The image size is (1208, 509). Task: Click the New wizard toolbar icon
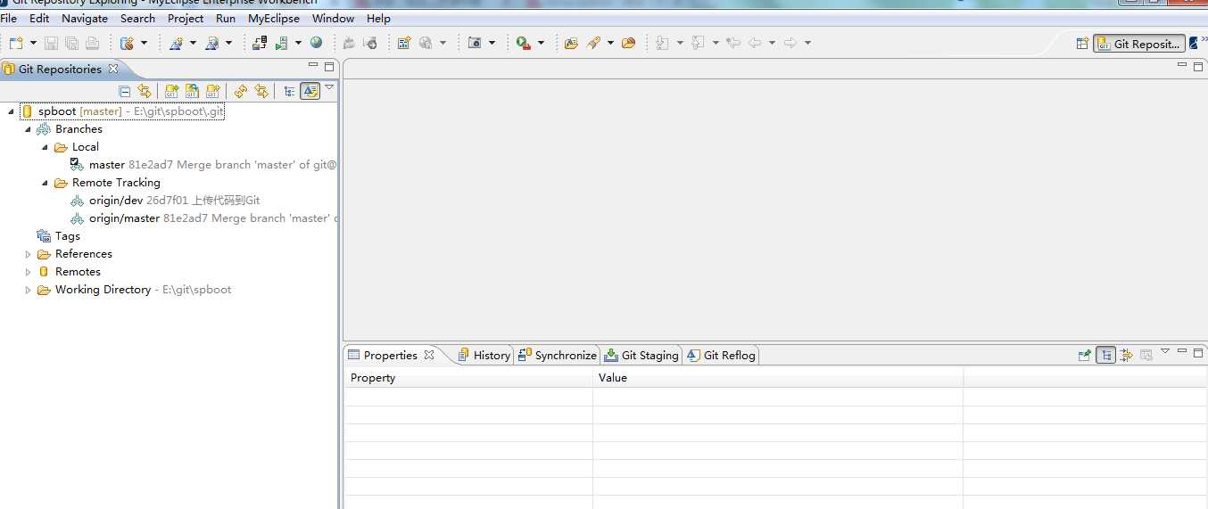click(x=16, y=43)
